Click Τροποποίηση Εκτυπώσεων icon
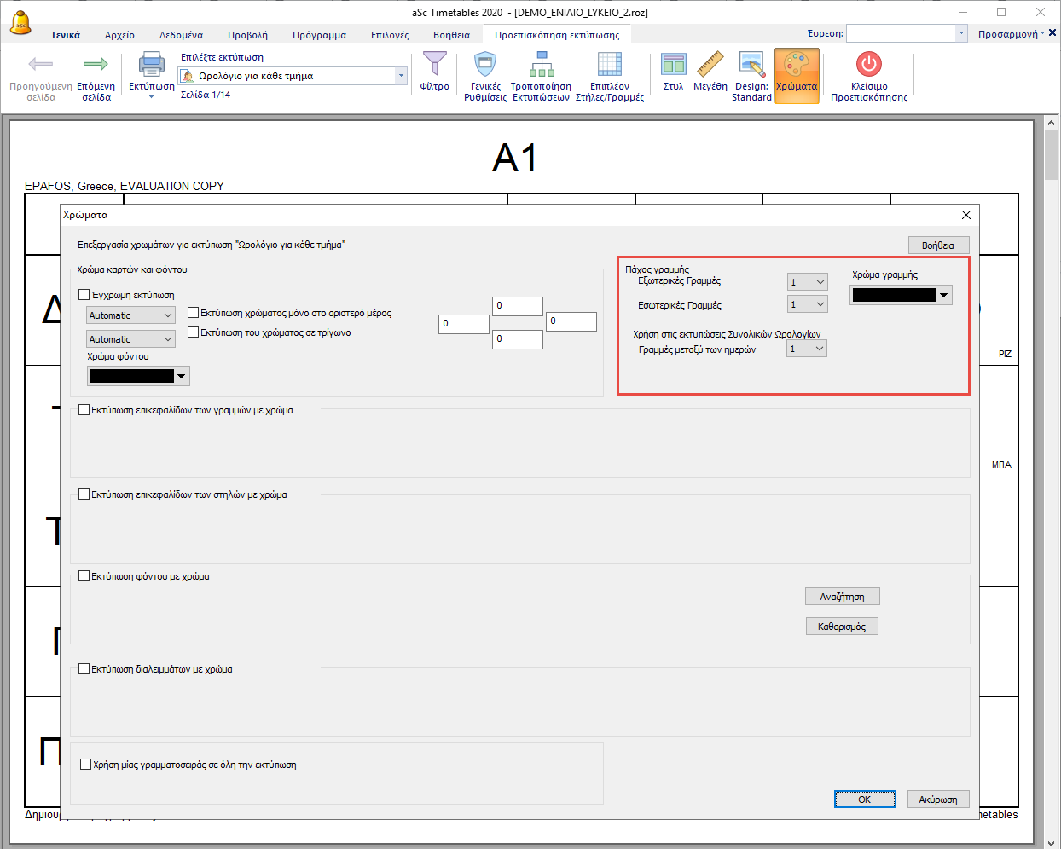This screenshot has height=849, width=1061. 541,65
